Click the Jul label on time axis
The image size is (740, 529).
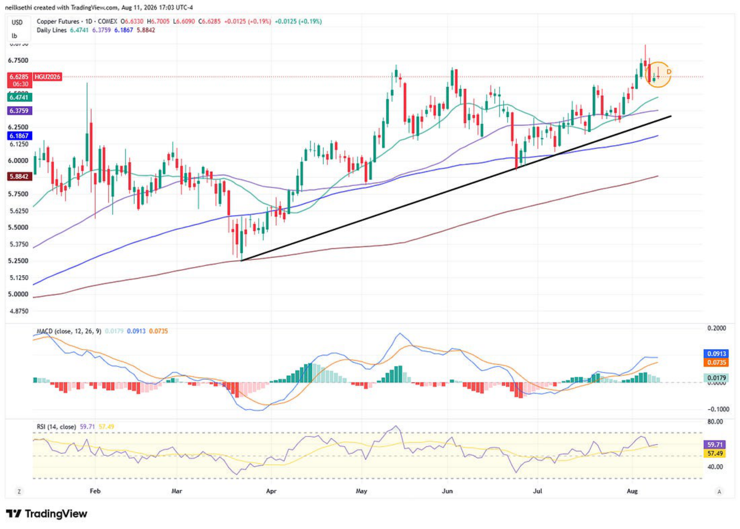tap(537, 491)
